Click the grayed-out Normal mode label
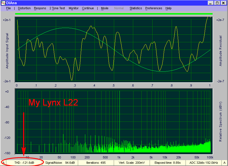This screenshot has width=228, height=166. (119, 8)
